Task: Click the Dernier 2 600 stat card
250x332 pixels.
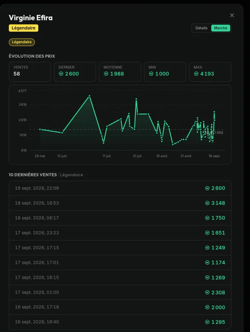Action: [x=75, y=72]
